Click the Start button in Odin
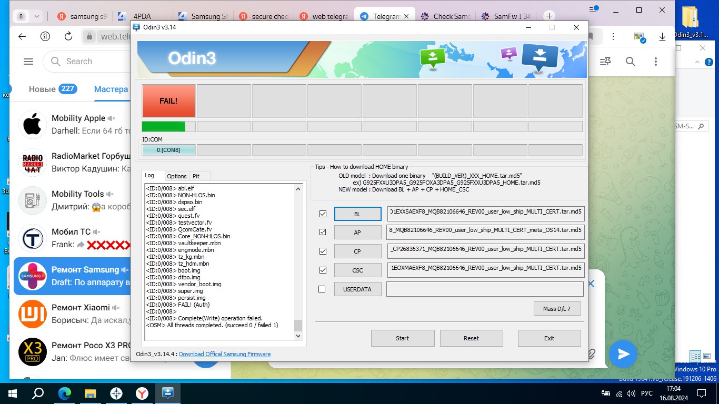 [x=403, y=338]
